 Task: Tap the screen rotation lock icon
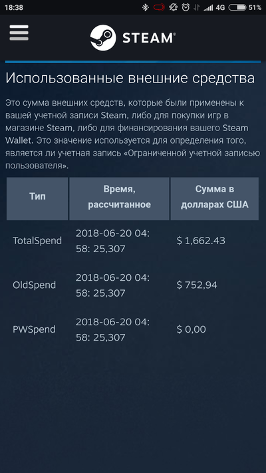point(173,7)
